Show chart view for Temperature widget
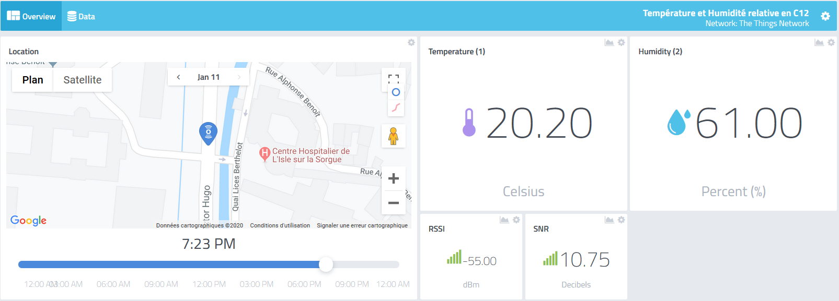Viewport: 839px width, 301px height. point(609,42)
